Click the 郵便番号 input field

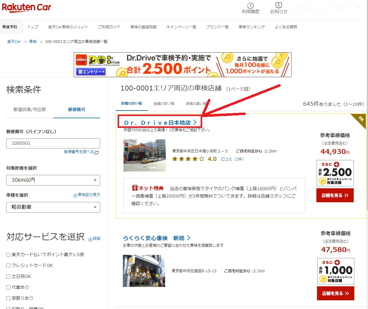(53, 143)
